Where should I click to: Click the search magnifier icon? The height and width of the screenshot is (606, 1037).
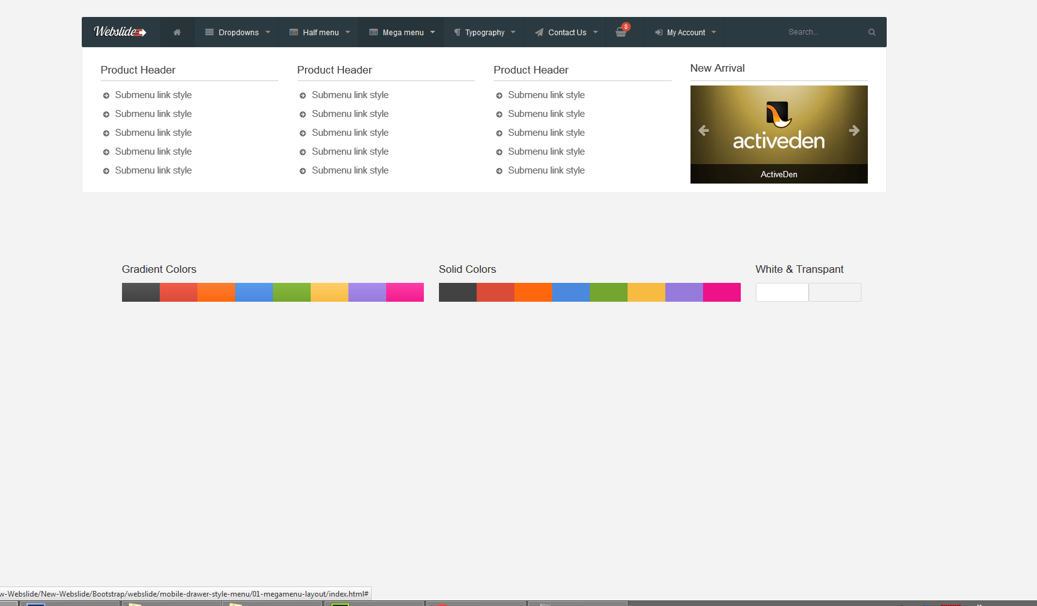[x=872, y=32]
